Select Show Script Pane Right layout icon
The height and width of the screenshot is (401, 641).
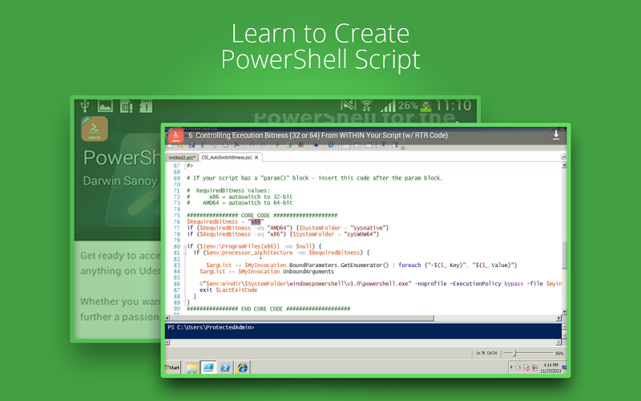(x=357, y=145)
